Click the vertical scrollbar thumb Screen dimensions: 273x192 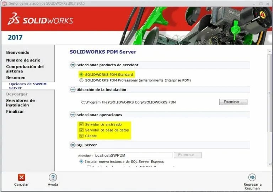269,93
